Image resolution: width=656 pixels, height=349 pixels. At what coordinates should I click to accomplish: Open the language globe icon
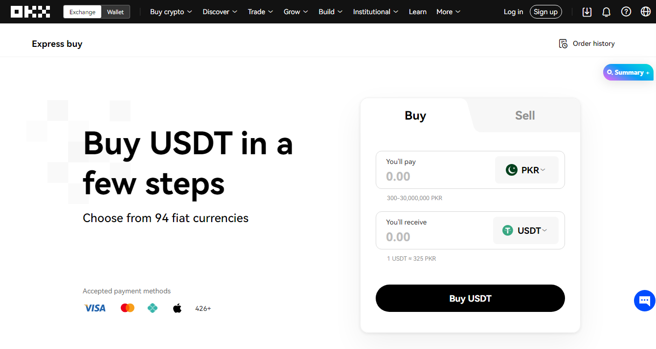click(x=646, y=12)
